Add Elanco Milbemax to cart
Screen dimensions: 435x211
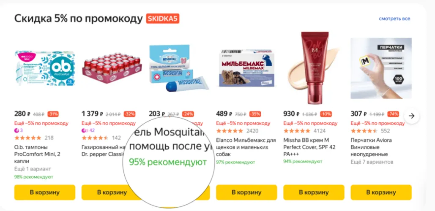[246, 192]
